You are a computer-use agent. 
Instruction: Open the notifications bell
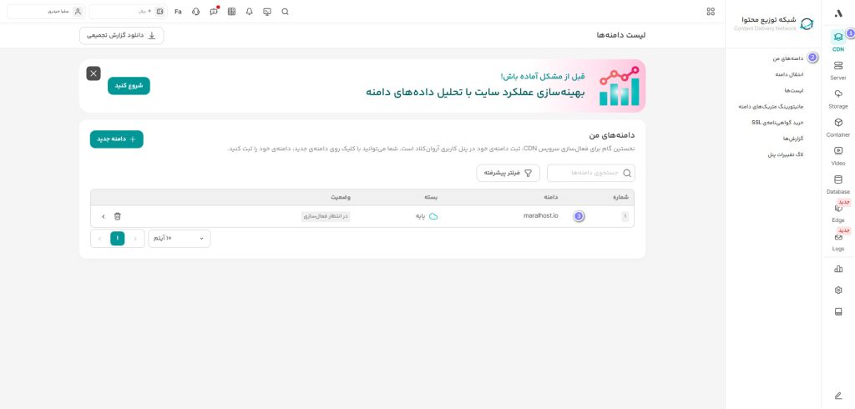coord(249,12)
